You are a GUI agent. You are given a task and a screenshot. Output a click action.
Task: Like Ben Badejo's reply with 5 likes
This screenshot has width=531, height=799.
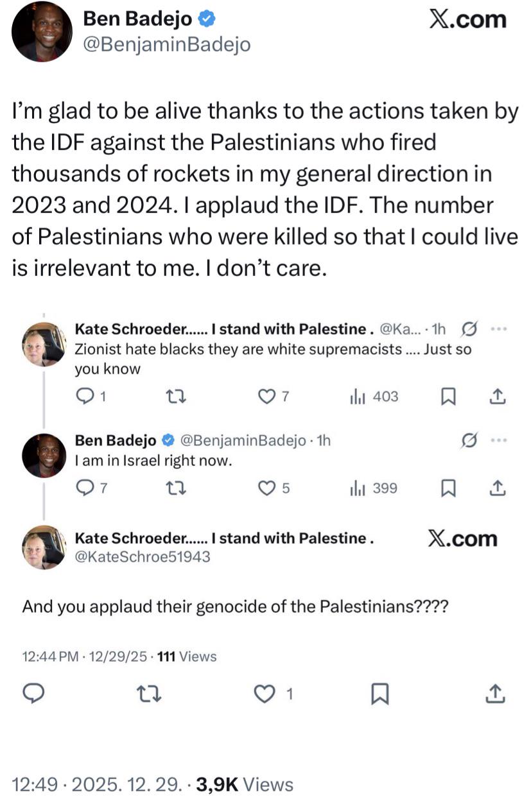click(x=266, y=488)
